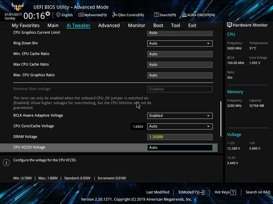Image resolution: width=273 pixels, height=204 pixels.
Task: Select the Ai Tweaker tab
Action: coord(78,26)
